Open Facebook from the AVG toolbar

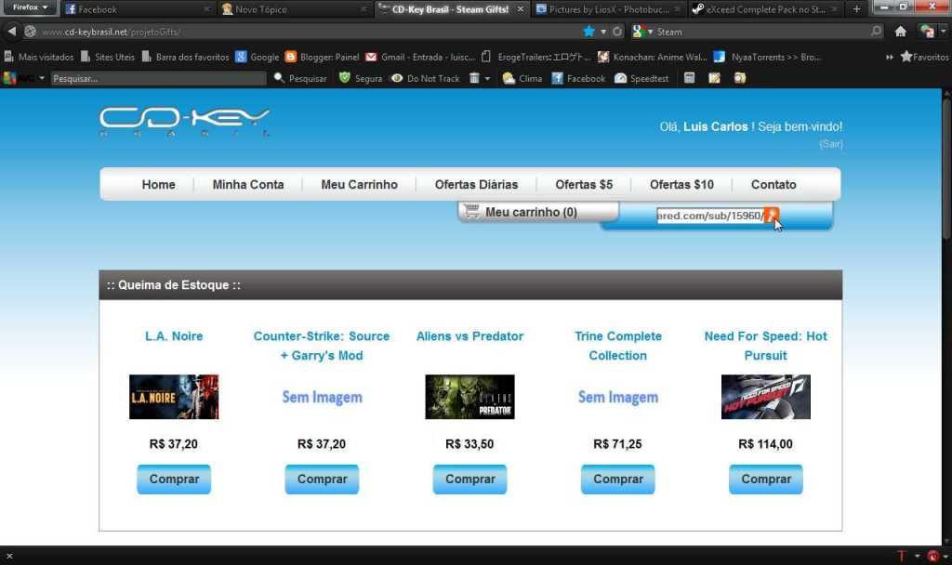[x=578, y=78]
